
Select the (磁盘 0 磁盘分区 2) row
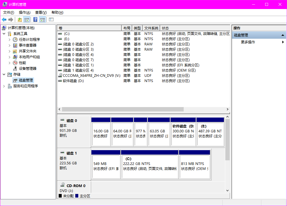[x=143, y=44]
